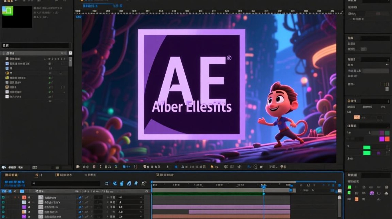Select the magenta color swatch in right panel
Viewport: 392px width, 219px height.
(x=382, y=139)
